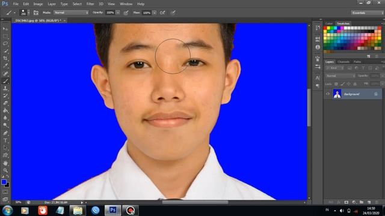Select the Lasso tool
The width and height of the screenshot is (385, 216).
(5, 44)
